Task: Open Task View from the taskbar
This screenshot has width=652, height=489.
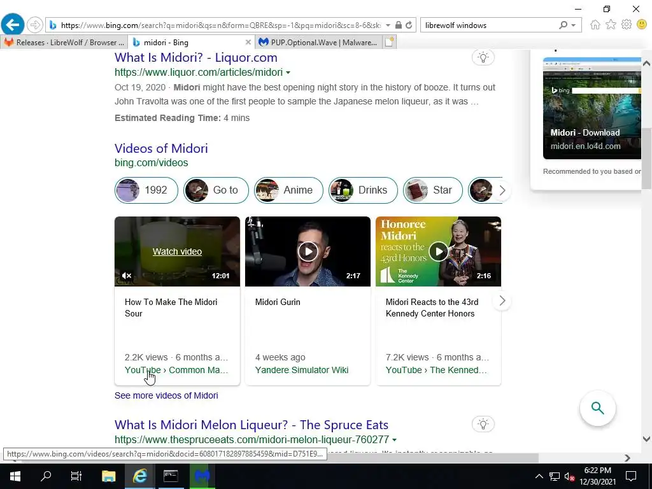Action: tap(76, 476)
